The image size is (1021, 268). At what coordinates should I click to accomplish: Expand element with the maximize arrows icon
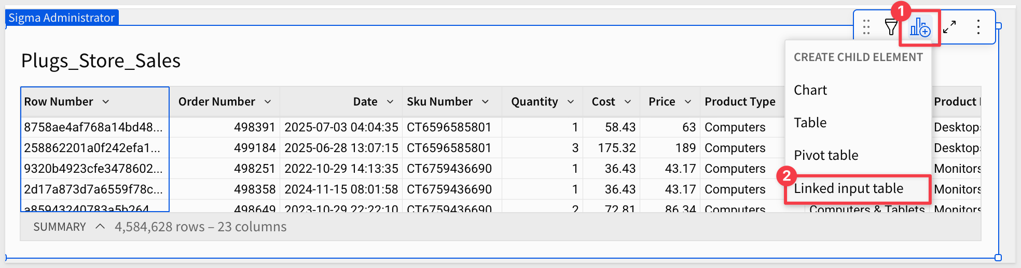tap(949, 27)
